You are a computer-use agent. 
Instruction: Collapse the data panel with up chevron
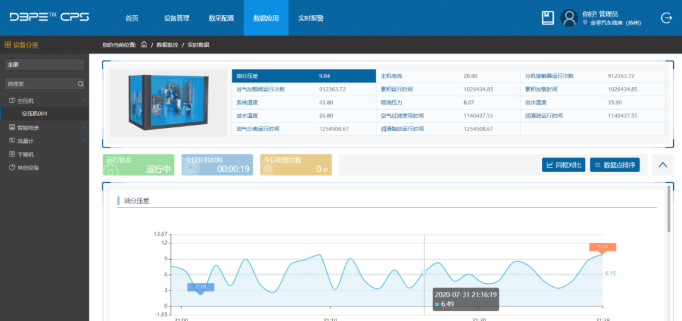[662, 165]
